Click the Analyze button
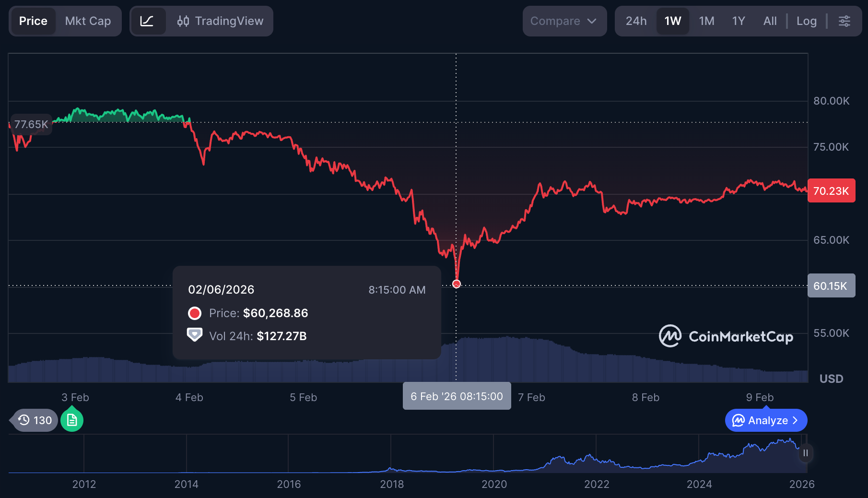The height and width of the screenshot is (498, 868). pos(766,420)
